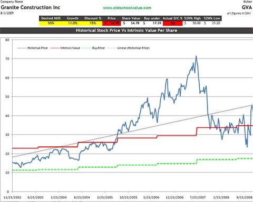Click the Growth column header
The width and height of the screenshot is (253, 202).
tap(73, 18)
